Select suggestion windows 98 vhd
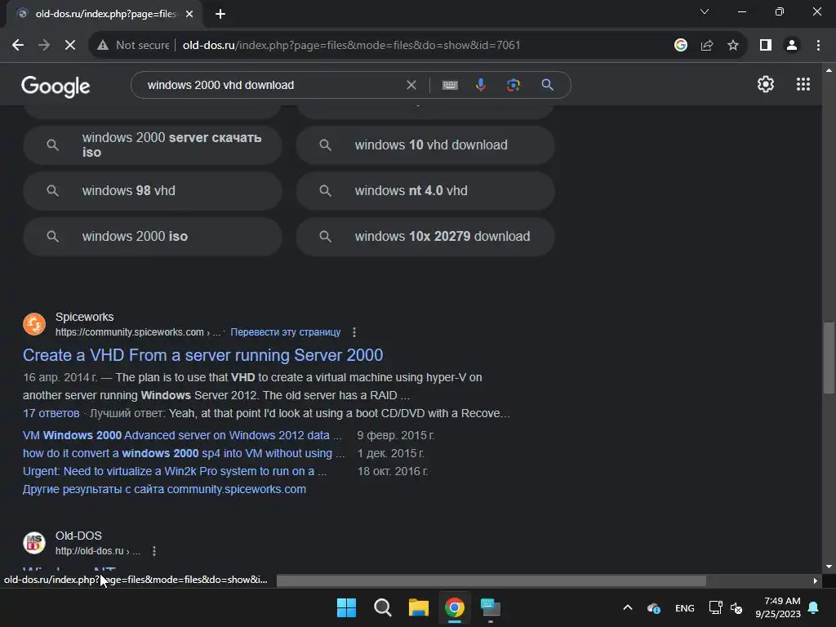The image size is (836, 627). point(153,191)
